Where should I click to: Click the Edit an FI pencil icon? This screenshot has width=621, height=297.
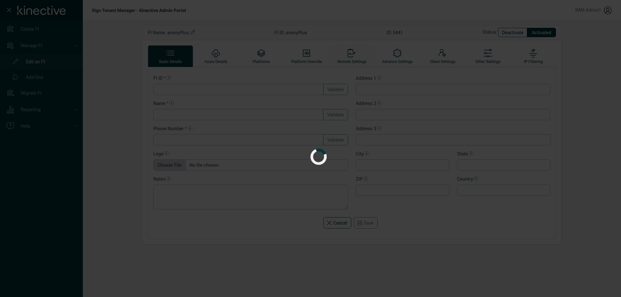[16, 61]
